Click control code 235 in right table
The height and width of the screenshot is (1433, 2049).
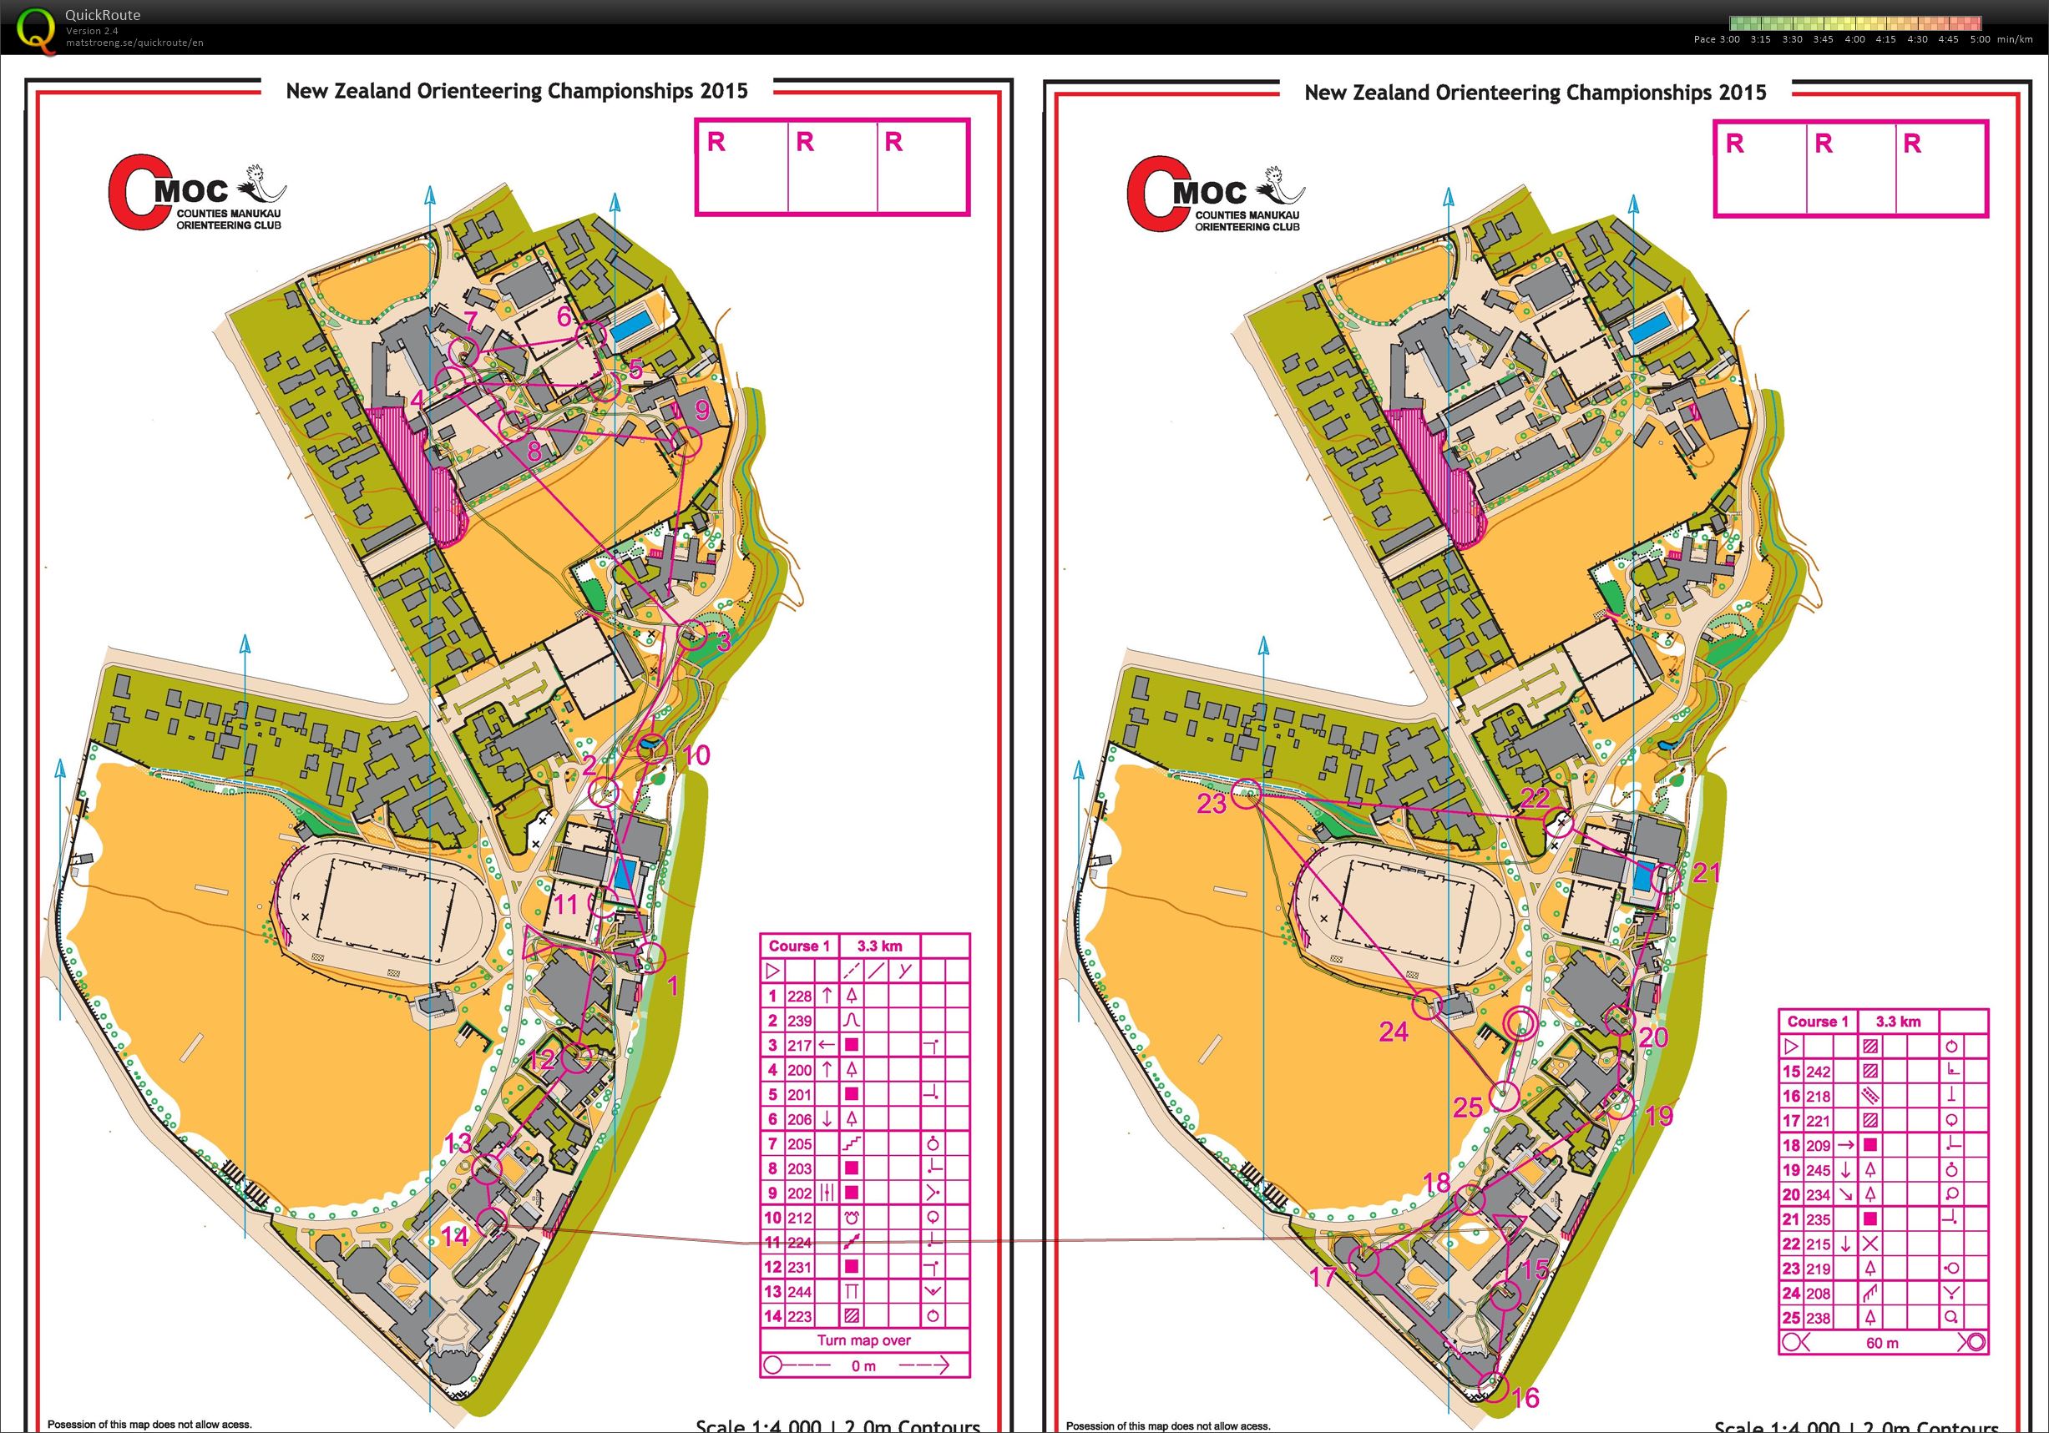1819,1219
